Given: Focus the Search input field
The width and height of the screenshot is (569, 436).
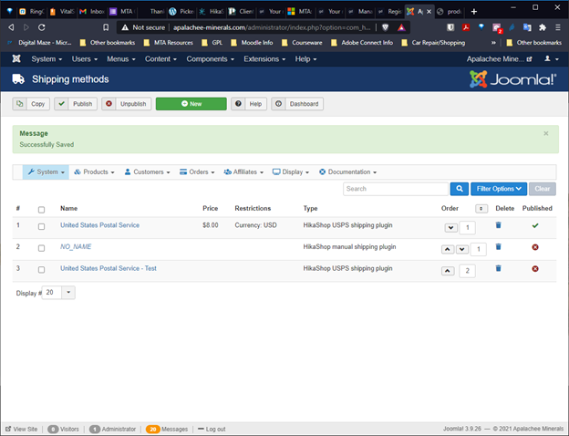Looking at the screenshot, I should pyautogui.click(x=396, y=189).
